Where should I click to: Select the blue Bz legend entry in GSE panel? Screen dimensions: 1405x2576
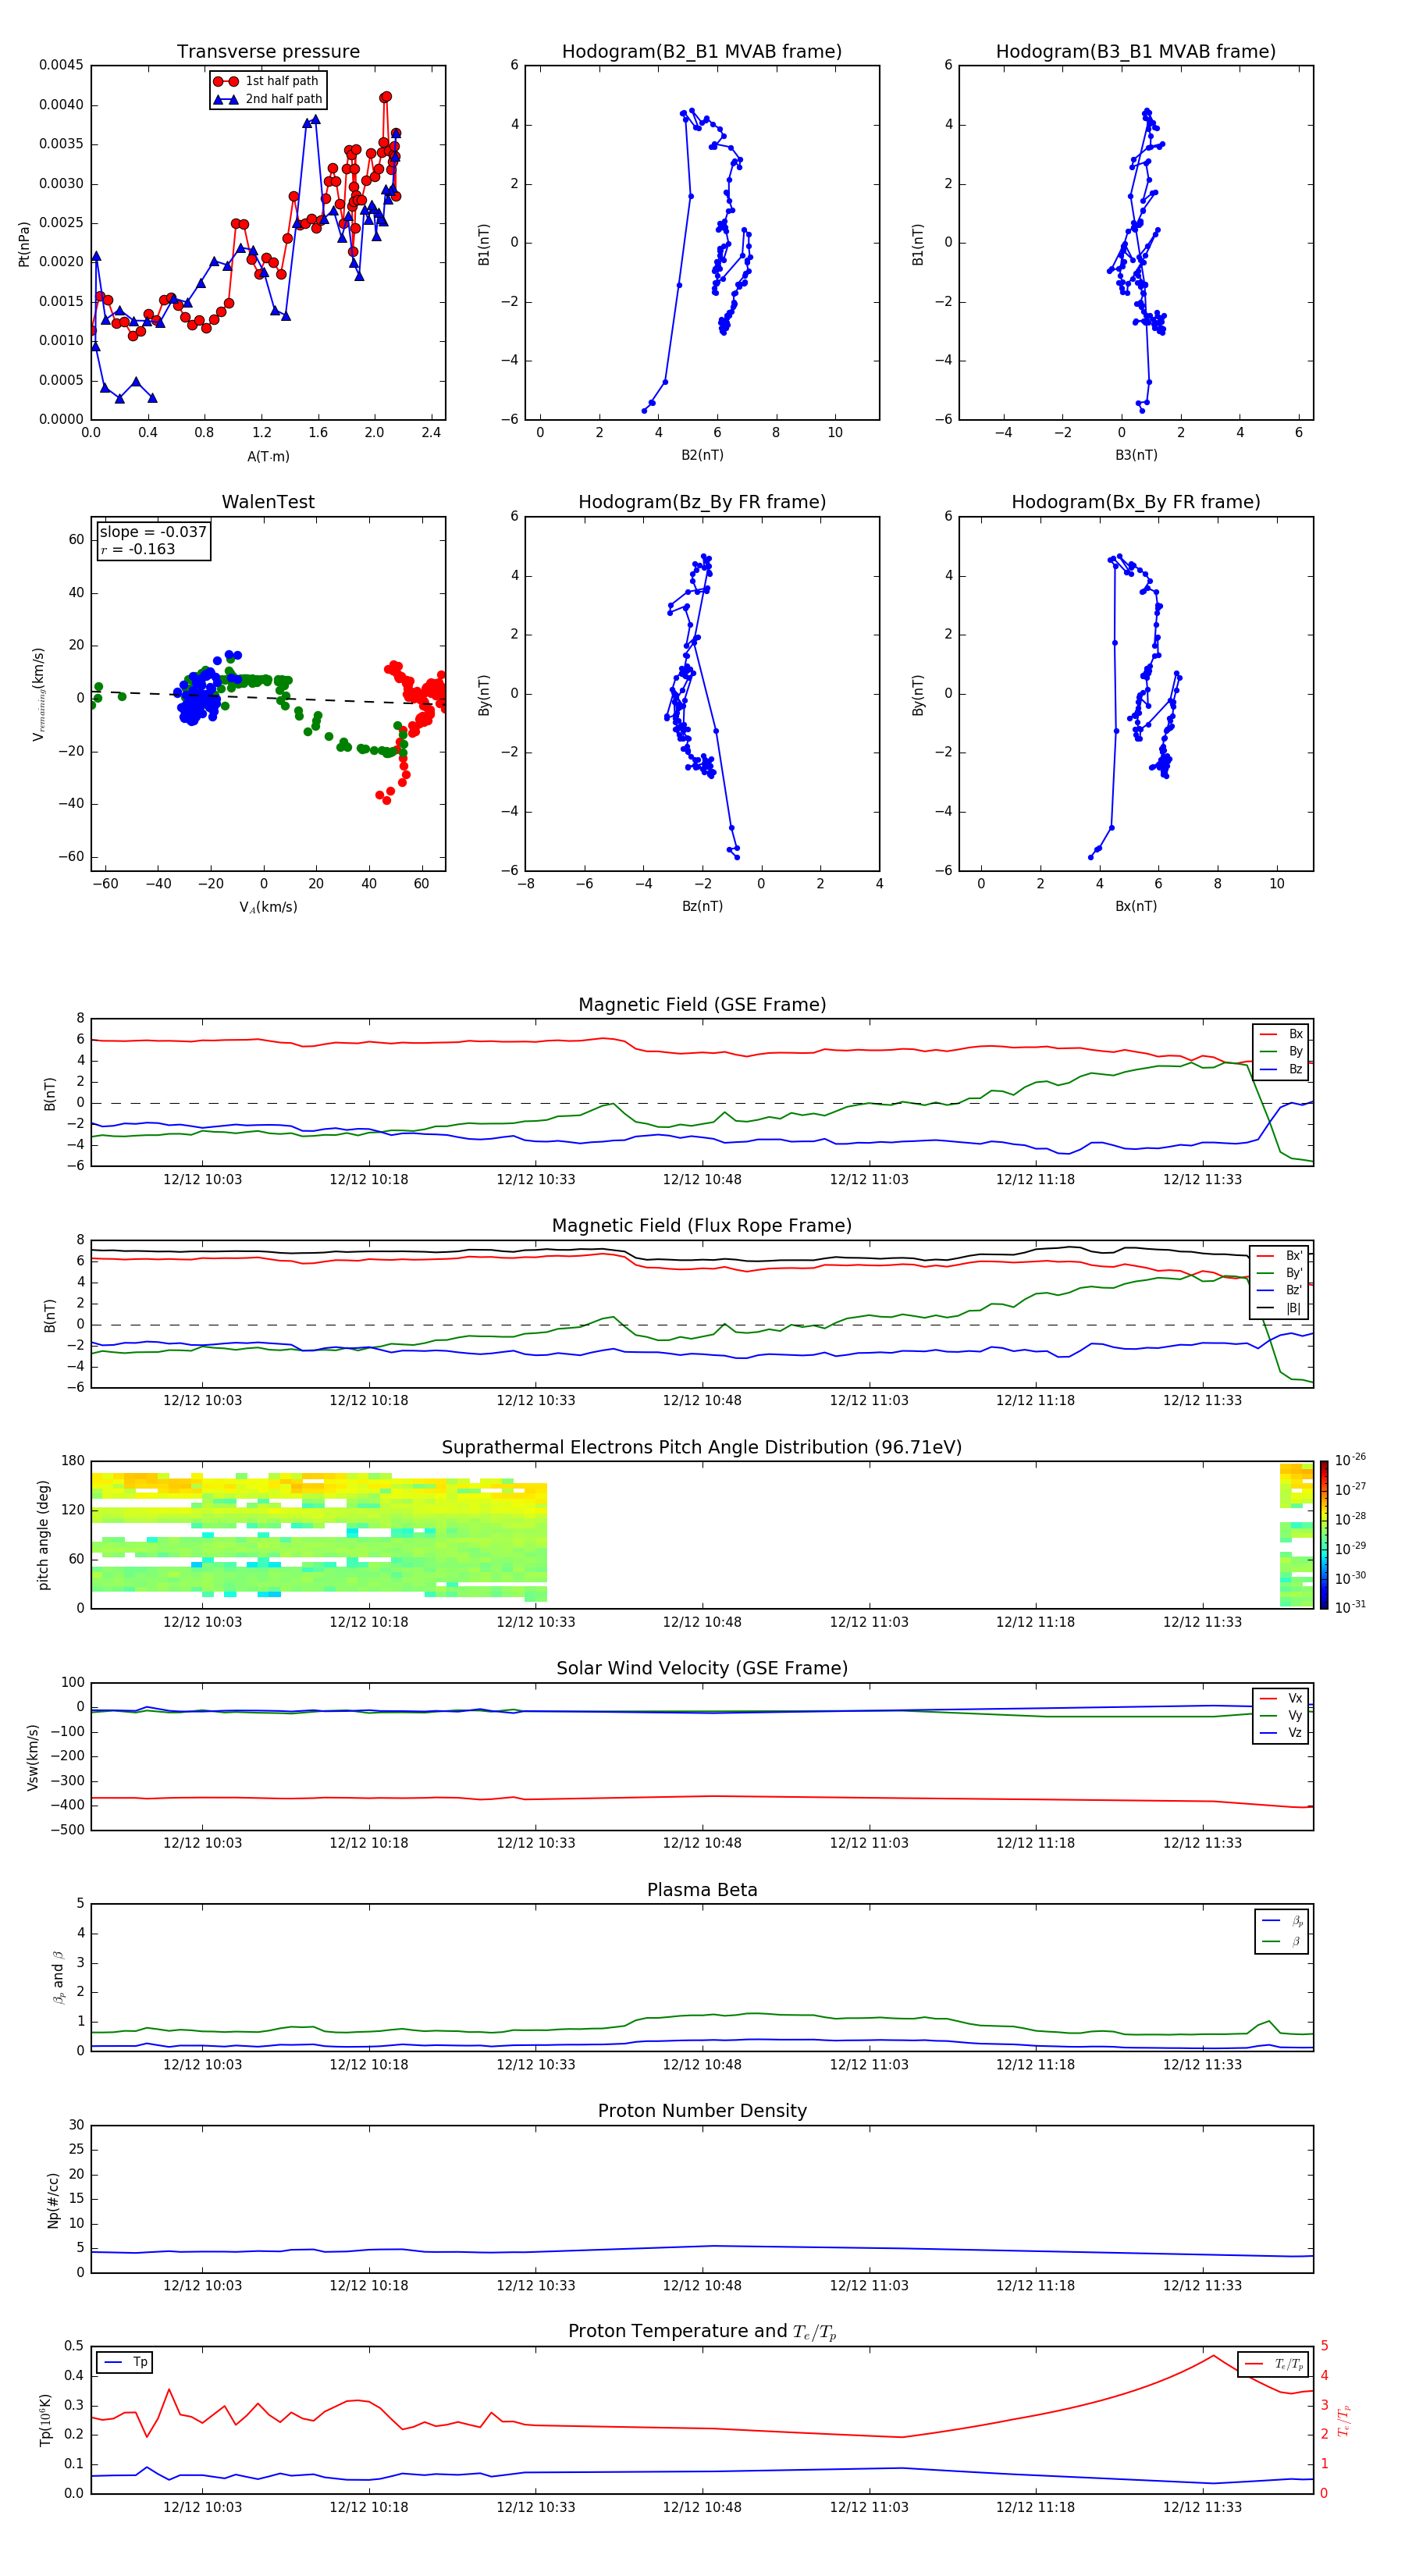1281,1069
